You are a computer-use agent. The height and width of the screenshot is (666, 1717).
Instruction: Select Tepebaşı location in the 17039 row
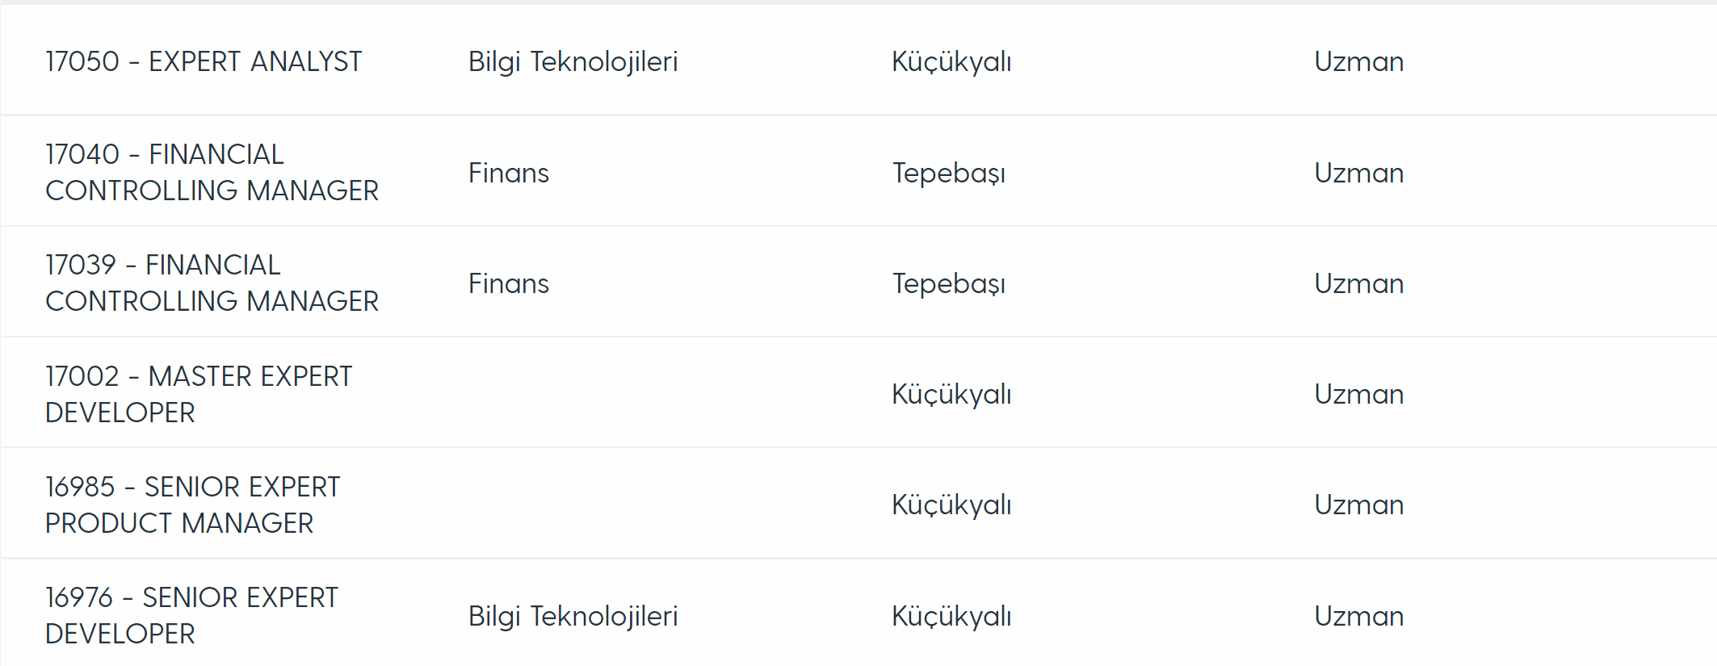(x=949, y=284)
